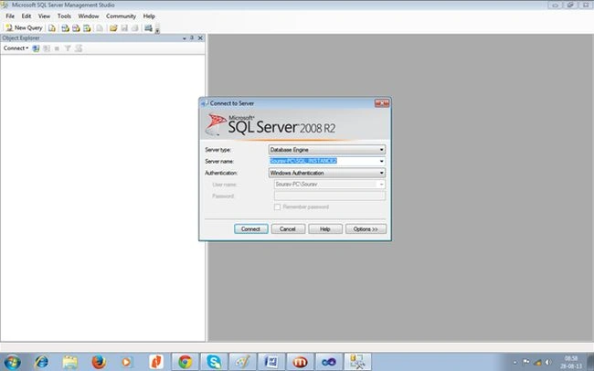The height and width of the screenshot is (371, 594).
Task: Click the Connect button in dialog
Action: [x=250, y=229]
